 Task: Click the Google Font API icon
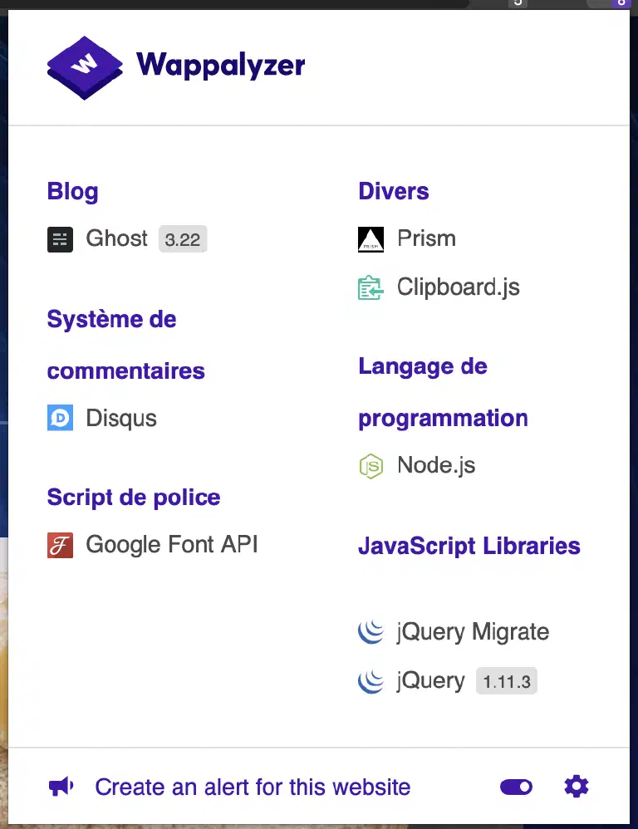tap(61, 546)
